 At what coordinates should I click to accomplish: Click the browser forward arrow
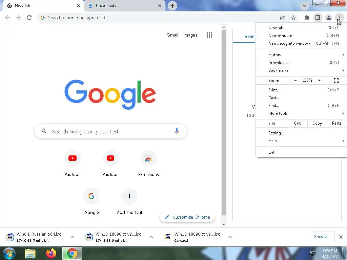point(18,18)
